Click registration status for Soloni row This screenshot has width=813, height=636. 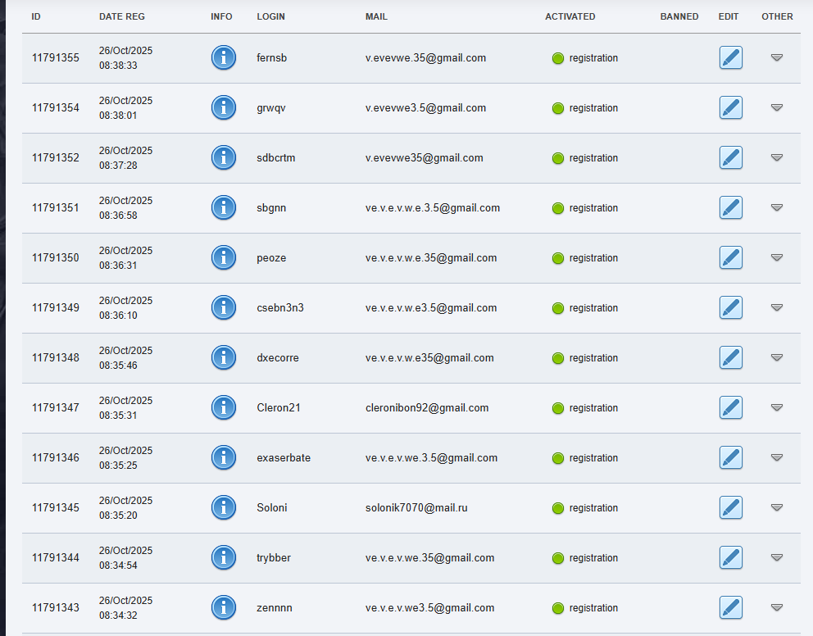coord(585,508)
